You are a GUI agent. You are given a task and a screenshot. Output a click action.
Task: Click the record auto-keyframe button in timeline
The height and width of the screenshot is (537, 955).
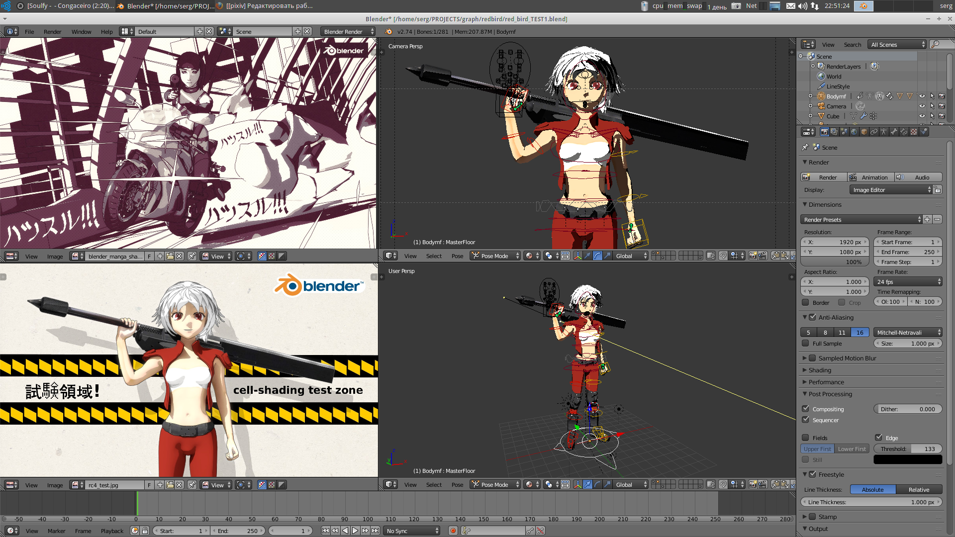453,531
